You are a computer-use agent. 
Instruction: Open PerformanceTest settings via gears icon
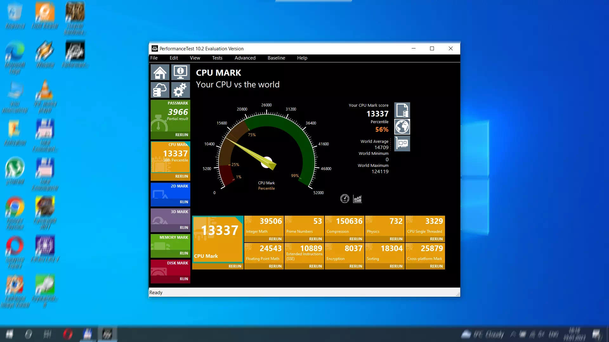[180, 90]
